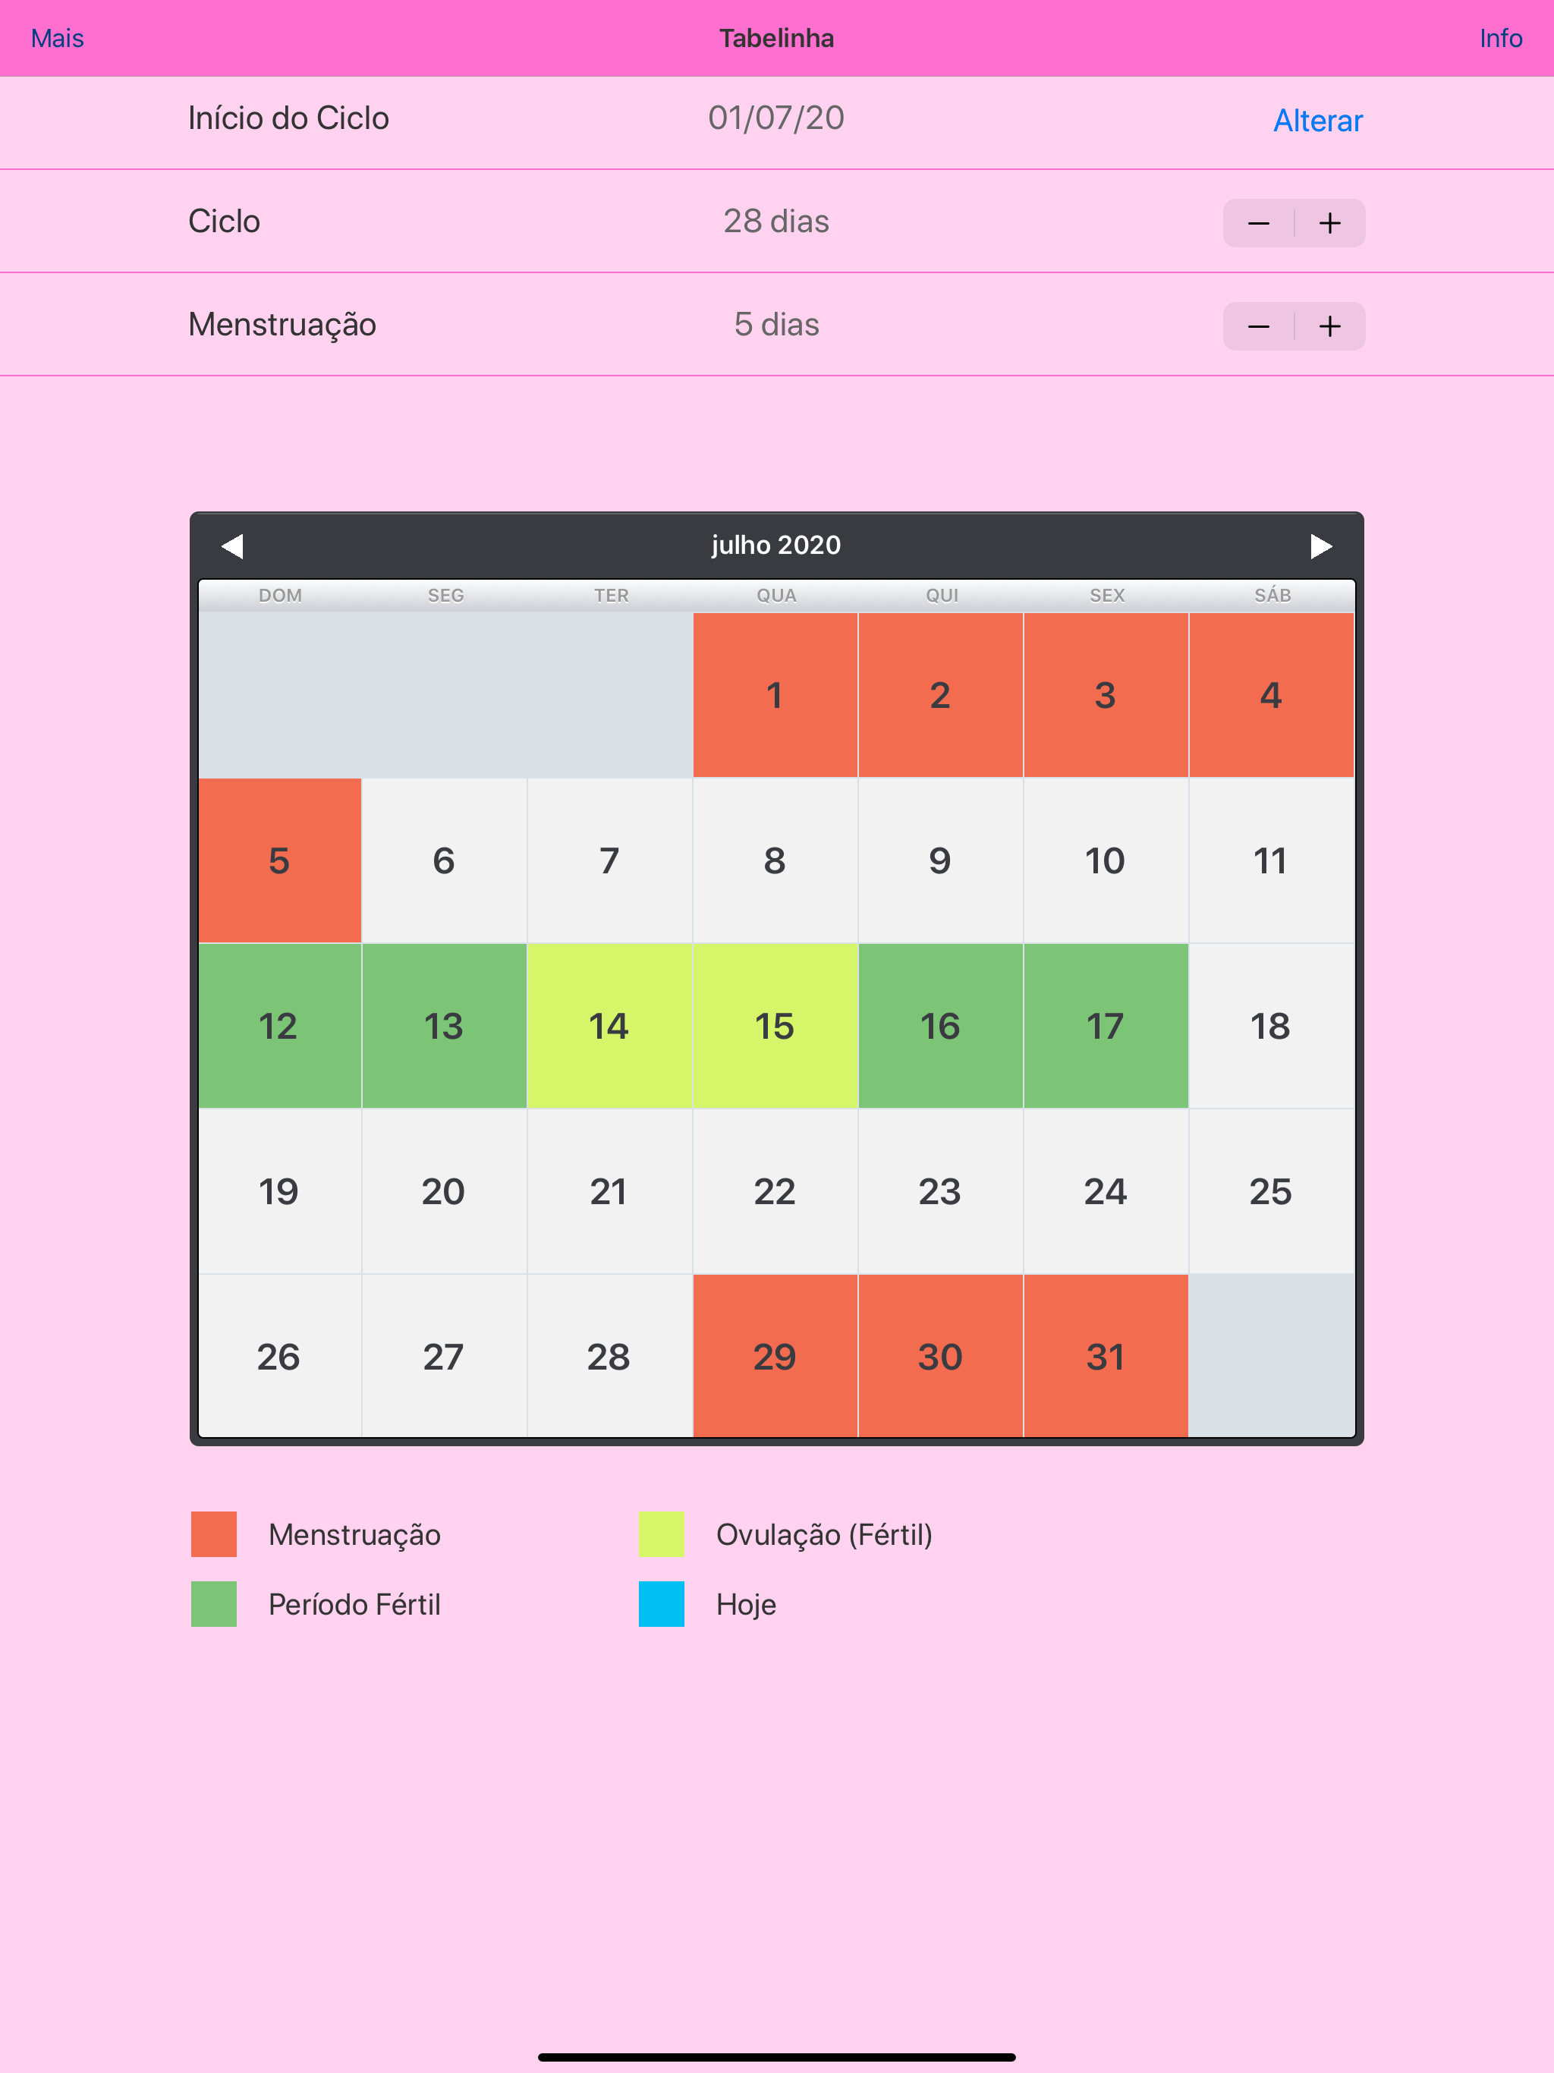Tap the blue Hoje legend swatch
This screenshot has height=2073, width=1554.
point(661,1603)
